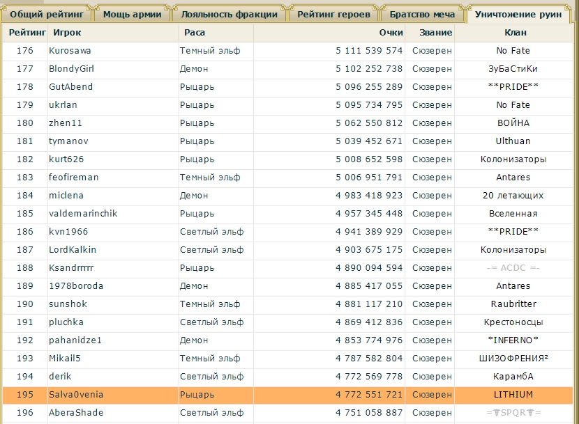The height and width of the screenshot is (424, 579).
Task: Open player Kurosawa's profile
Action: [70, 51]
